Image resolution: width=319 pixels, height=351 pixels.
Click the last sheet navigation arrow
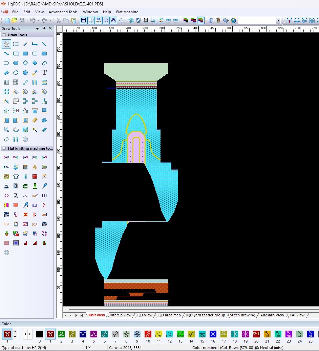82,315
